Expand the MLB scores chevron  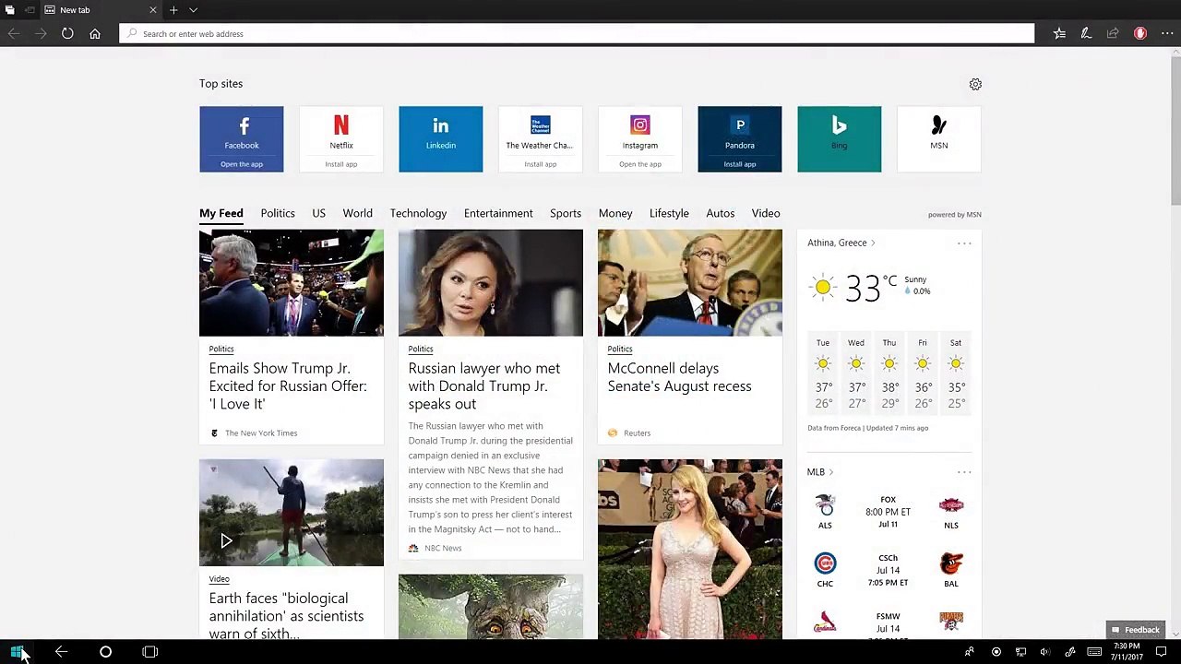[830, 472]
